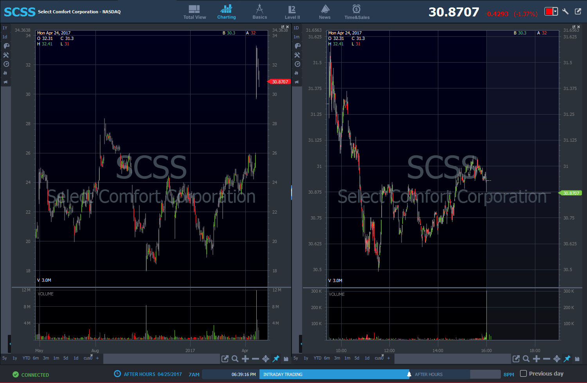
Task: Click magnifier search icon in left chart toolbar
Action: [x=235, y=359]
